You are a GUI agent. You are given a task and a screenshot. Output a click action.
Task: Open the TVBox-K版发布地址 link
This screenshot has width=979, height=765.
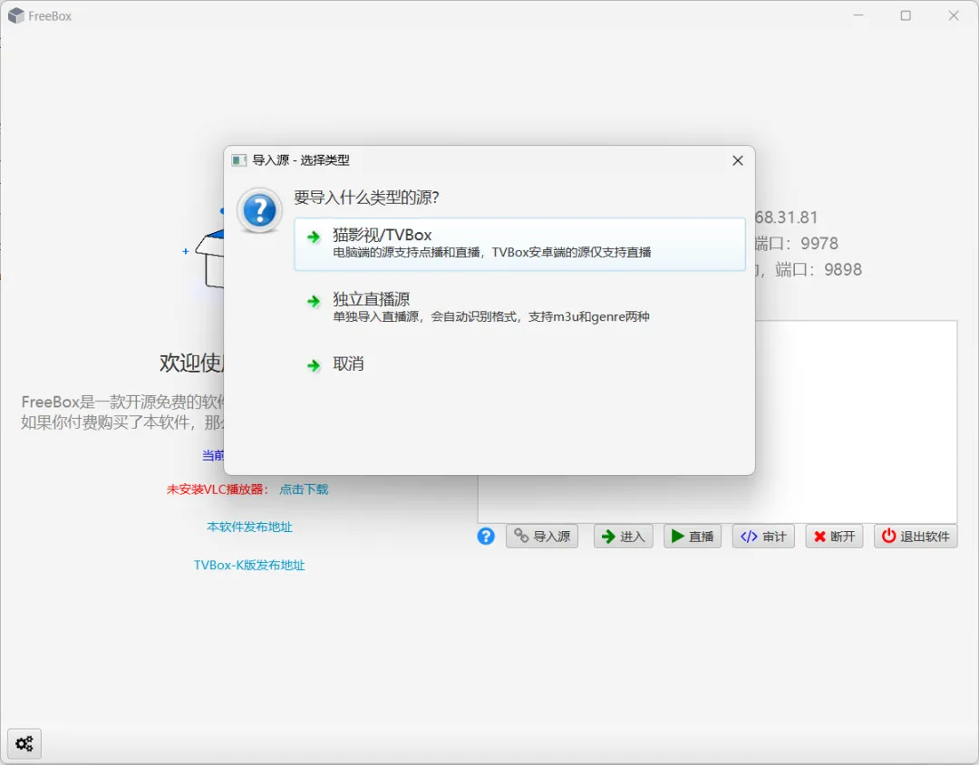pos(249,566)
